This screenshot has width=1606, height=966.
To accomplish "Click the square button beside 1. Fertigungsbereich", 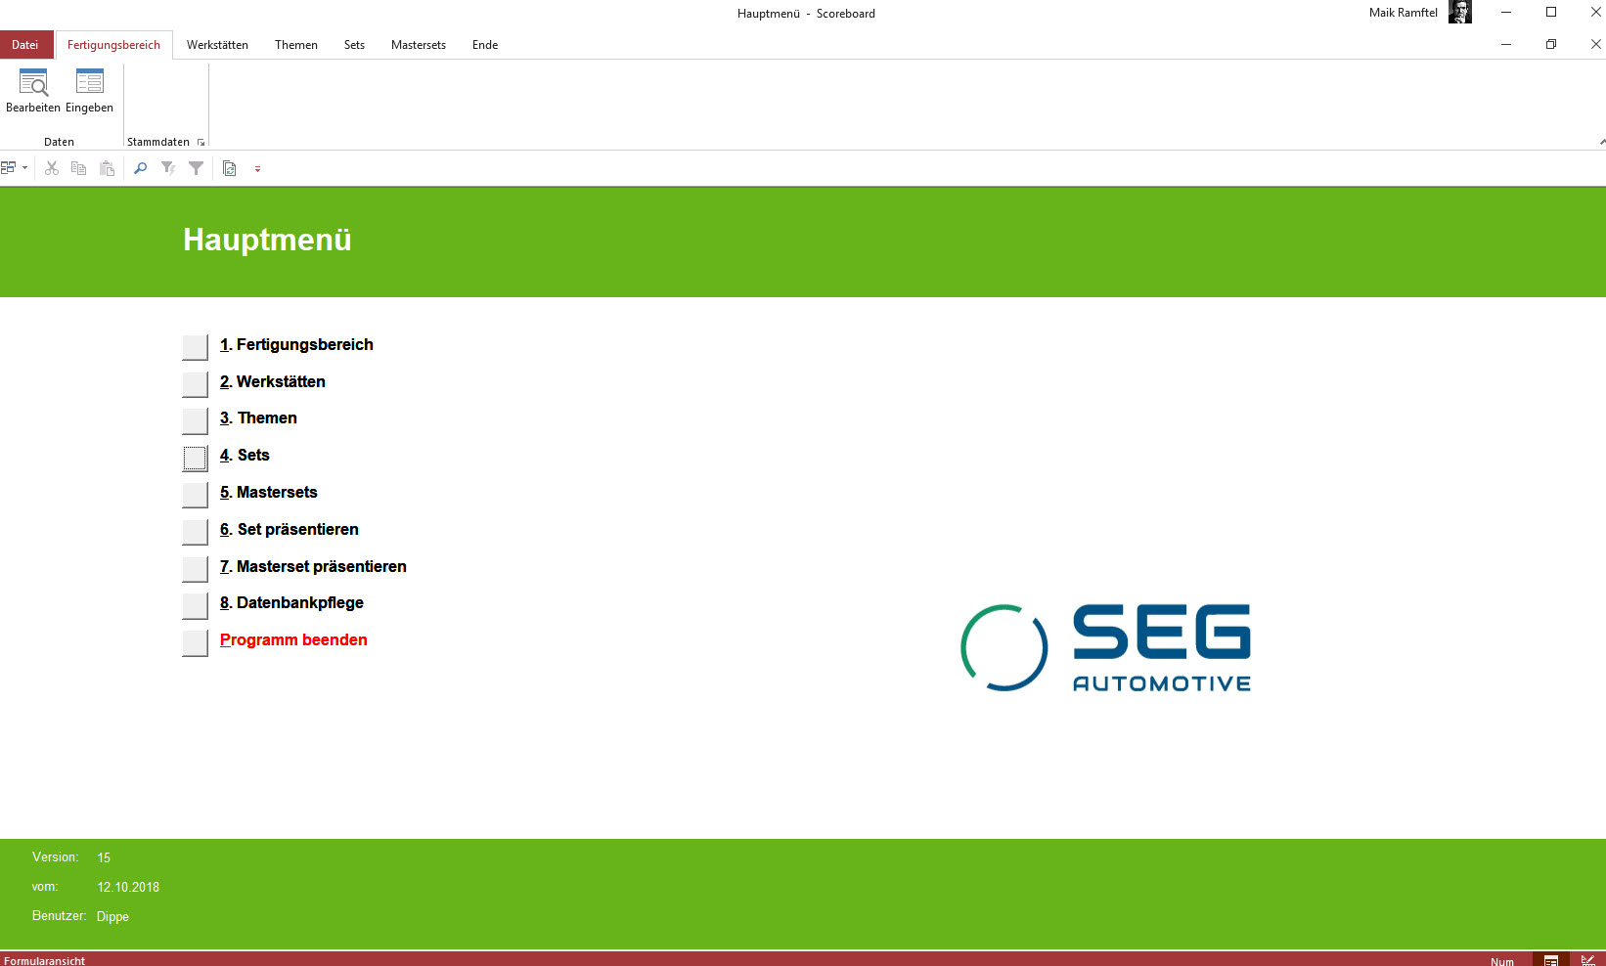I will 195,347.
